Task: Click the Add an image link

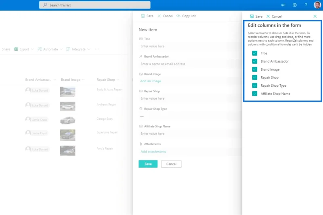Action: [150, 81]
